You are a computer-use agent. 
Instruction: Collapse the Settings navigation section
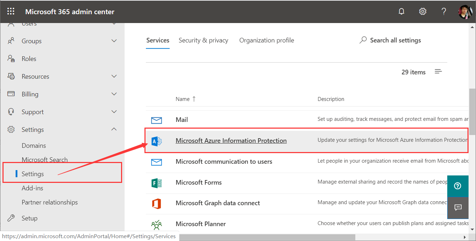[x=114, y=130]
